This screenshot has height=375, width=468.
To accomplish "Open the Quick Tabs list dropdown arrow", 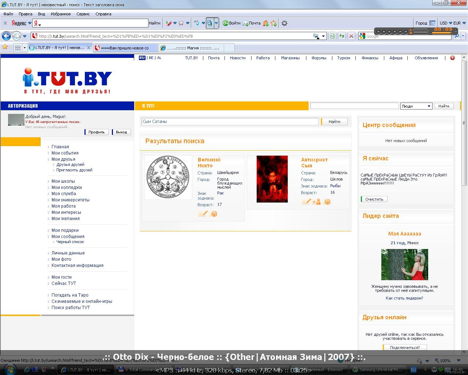I will (x=24, y=48).
